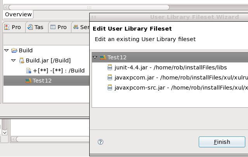Click the junit-4.4.jar file icon
248x157 pixels.
coord(109,67)
